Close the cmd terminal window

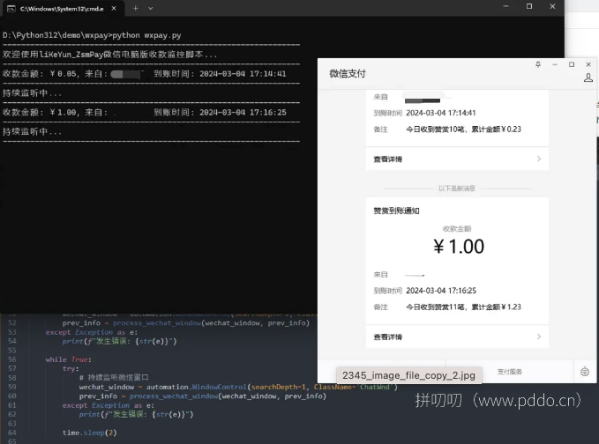coord(552,6)
